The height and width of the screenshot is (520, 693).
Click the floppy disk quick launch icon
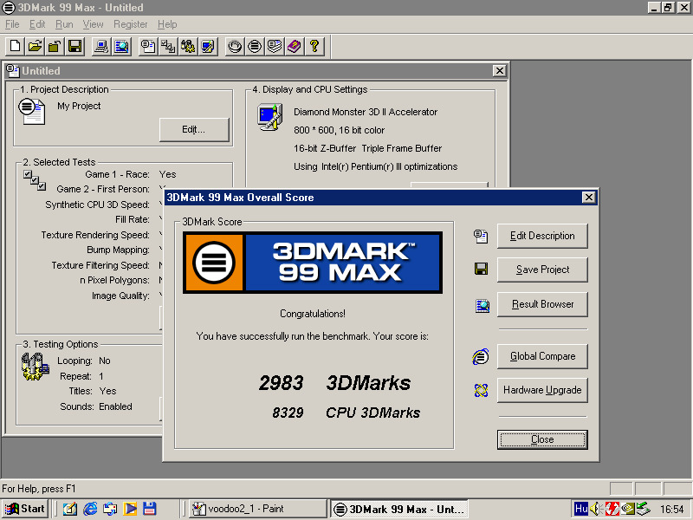149,509
